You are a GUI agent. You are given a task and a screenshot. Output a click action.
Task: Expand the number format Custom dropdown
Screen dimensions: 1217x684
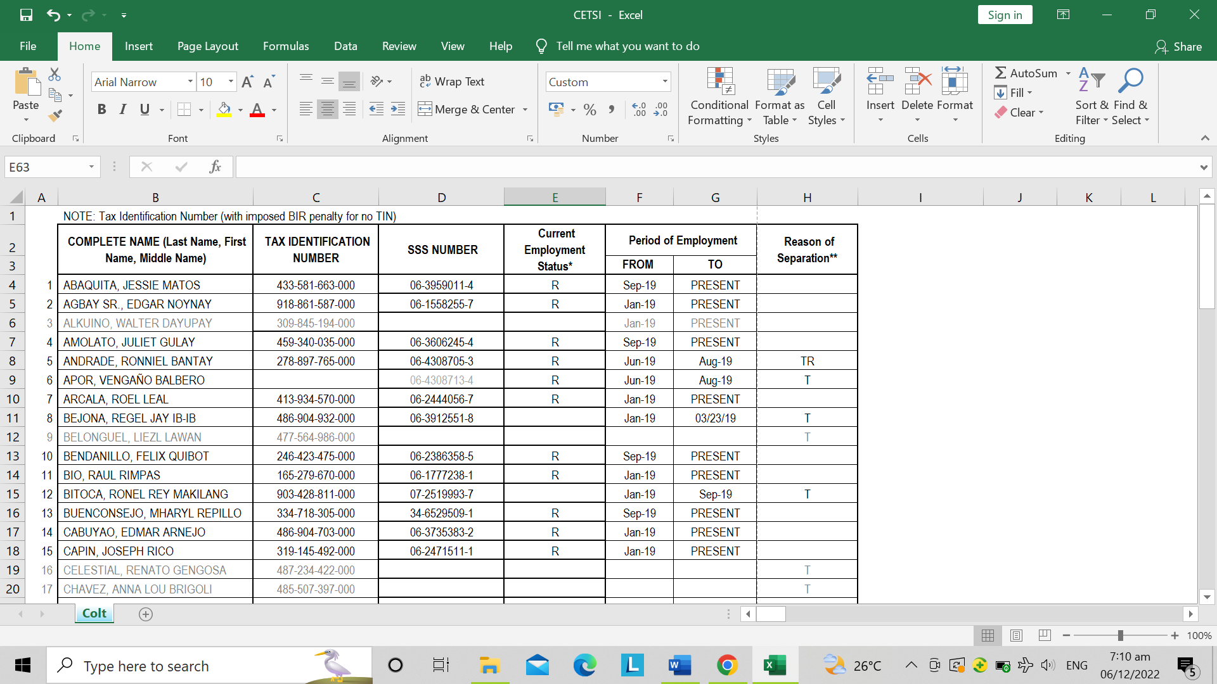pyautogui.click(x=665, y=82)
